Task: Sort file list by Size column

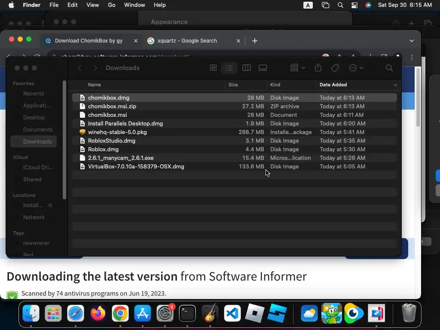Action: [233, 85]
